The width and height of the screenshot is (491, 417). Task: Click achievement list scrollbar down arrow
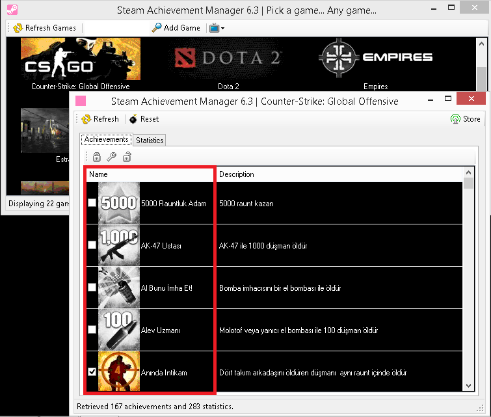pos(468,386)
